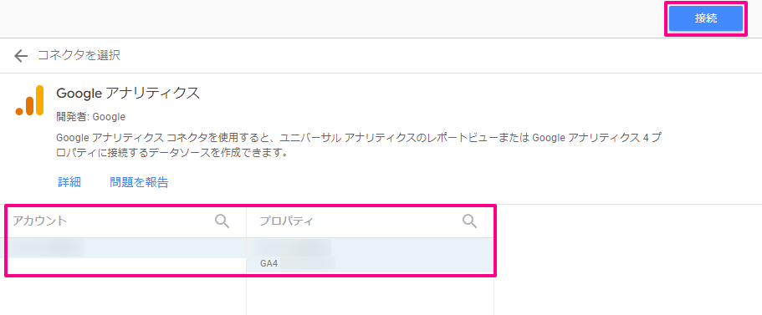Click the コネクタを選択 heading text
The height and width of the screenshot is (315, 762).
click(79, 55)
